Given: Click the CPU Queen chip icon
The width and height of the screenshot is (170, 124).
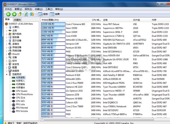Looking at the screenshot, I should click(x=14, y=91).
